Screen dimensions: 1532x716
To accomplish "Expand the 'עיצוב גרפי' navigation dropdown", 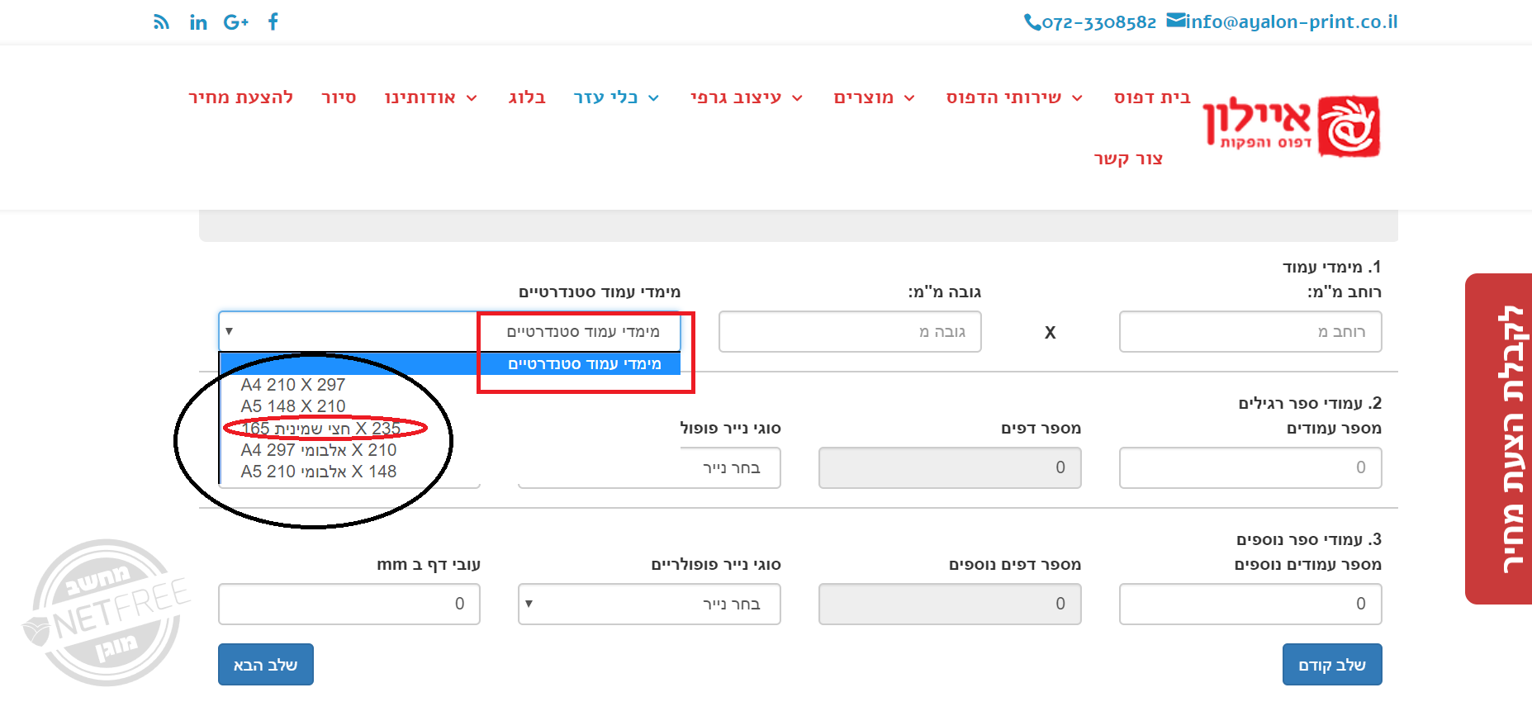I will [x=747, y=97].
